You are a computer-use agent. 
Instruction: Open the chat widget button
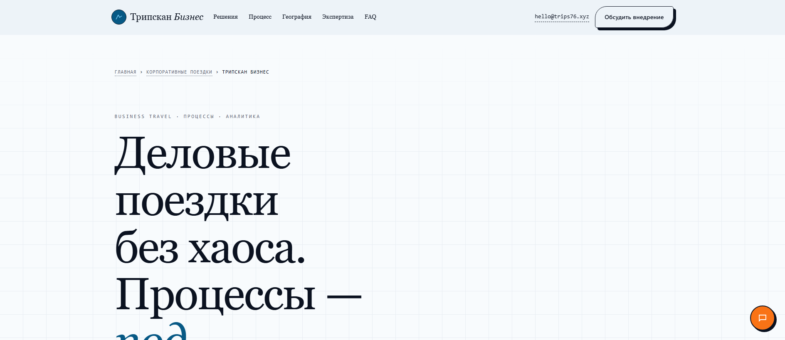(x=763, y=318)
